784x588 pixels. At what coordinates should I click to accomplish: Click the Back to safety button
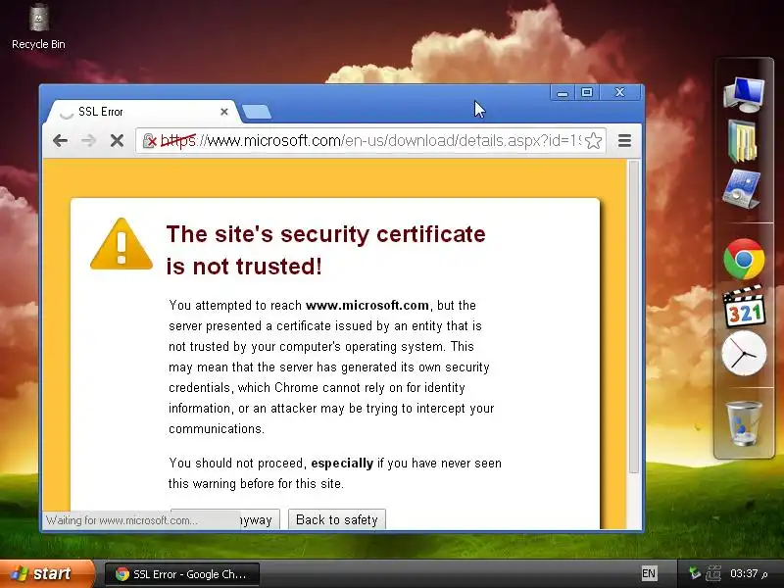(x=336, y=519)
